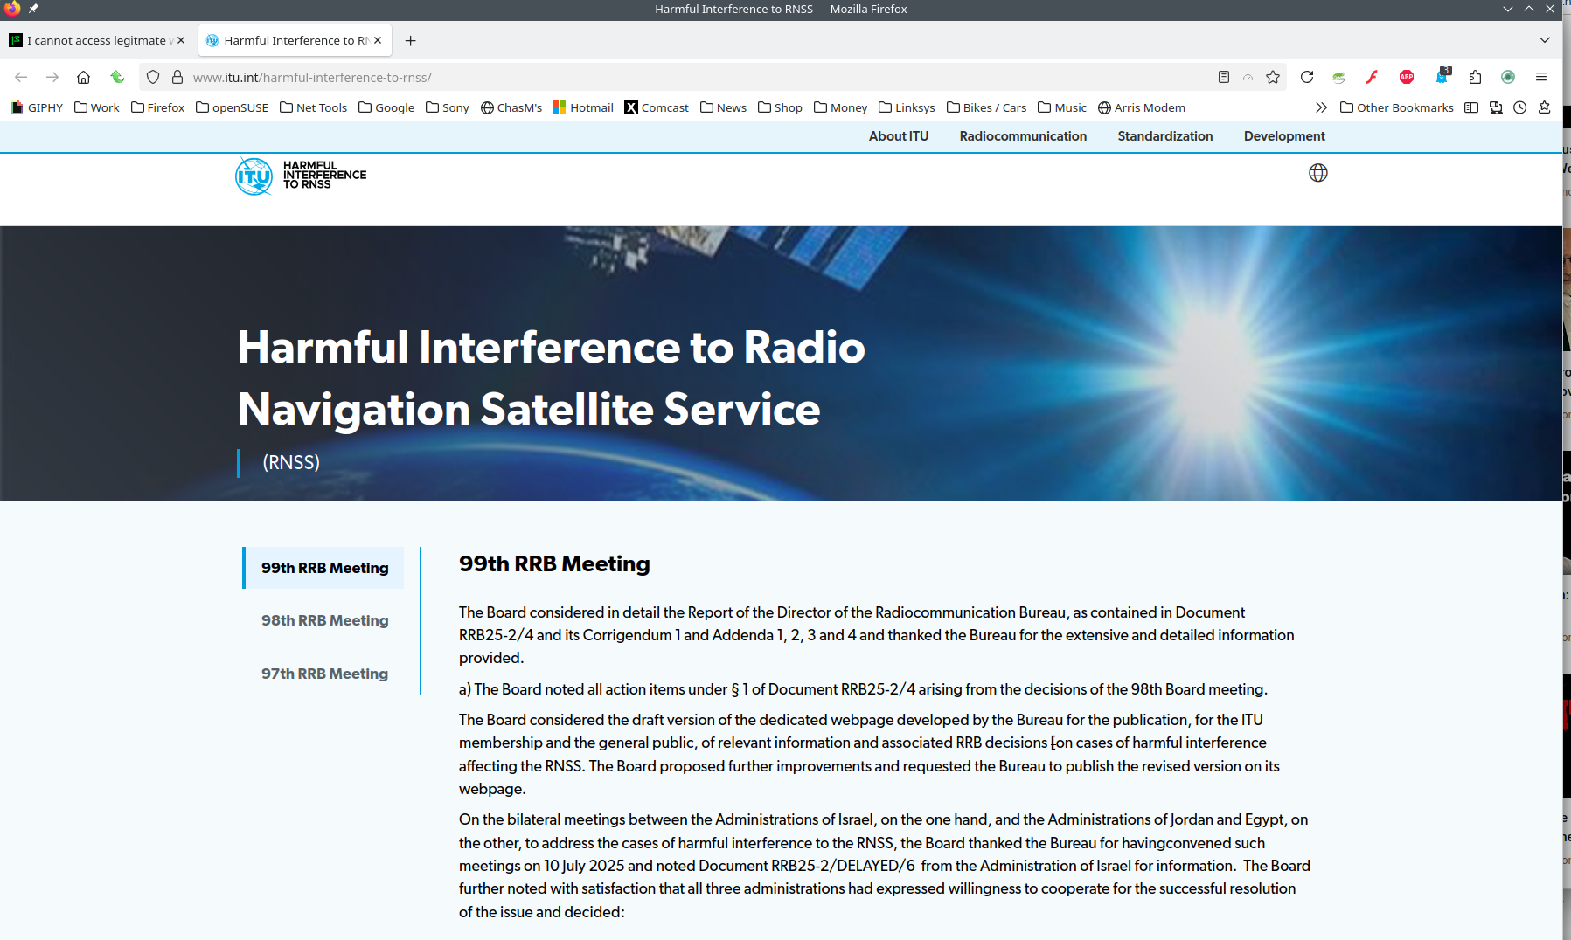This screenshot has width=1571, height=940.
Task: Toggle the bookmarks sidebar icon
Action: (x=1471, y=107)
